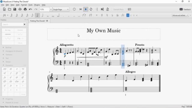This screenshot has height=108, width=192.
Task: Flip stem direction icon
Action: coord(123,15)
